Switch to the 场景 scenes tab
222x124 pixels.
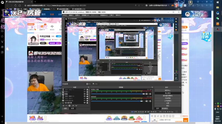(x=65, y=108)
